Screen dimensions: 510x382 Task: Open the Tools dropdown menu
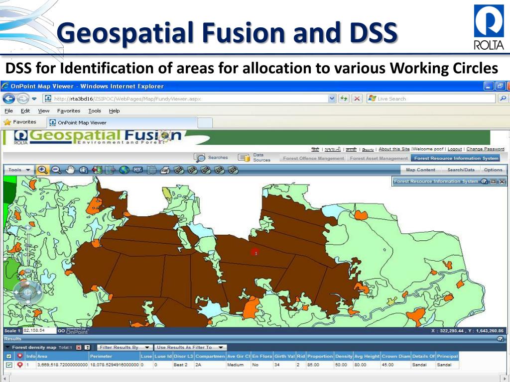19,170
